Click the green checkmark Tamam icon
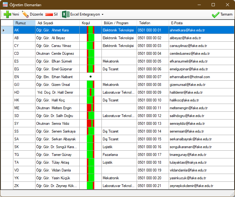This screenshot has height=197, width=235. click(215, 15)
